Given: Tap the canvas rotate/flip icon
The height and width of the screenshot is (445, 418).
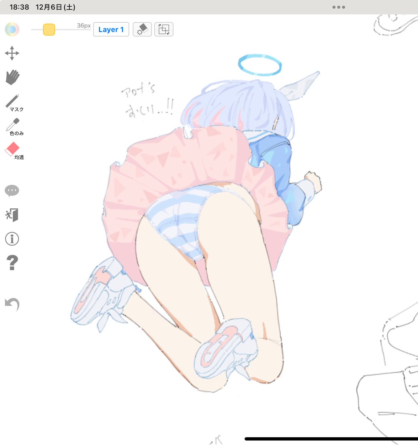Looking at the screenshot, I should (x=164, y=29).
